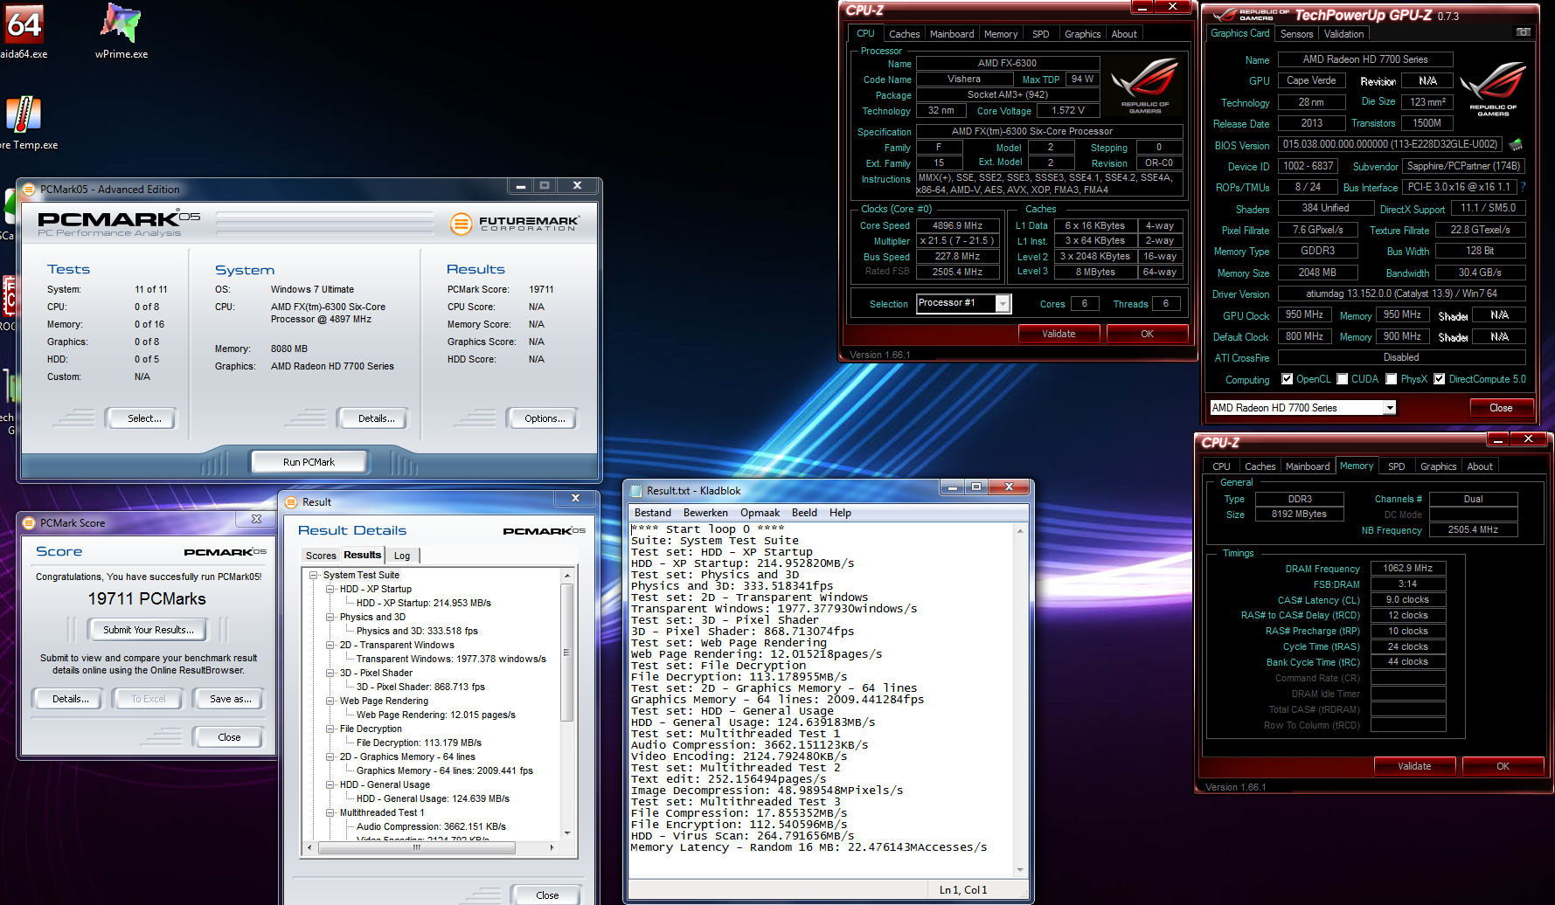Click Result window title bar icon
1555x905 pixels.
(x=291, y=501)
